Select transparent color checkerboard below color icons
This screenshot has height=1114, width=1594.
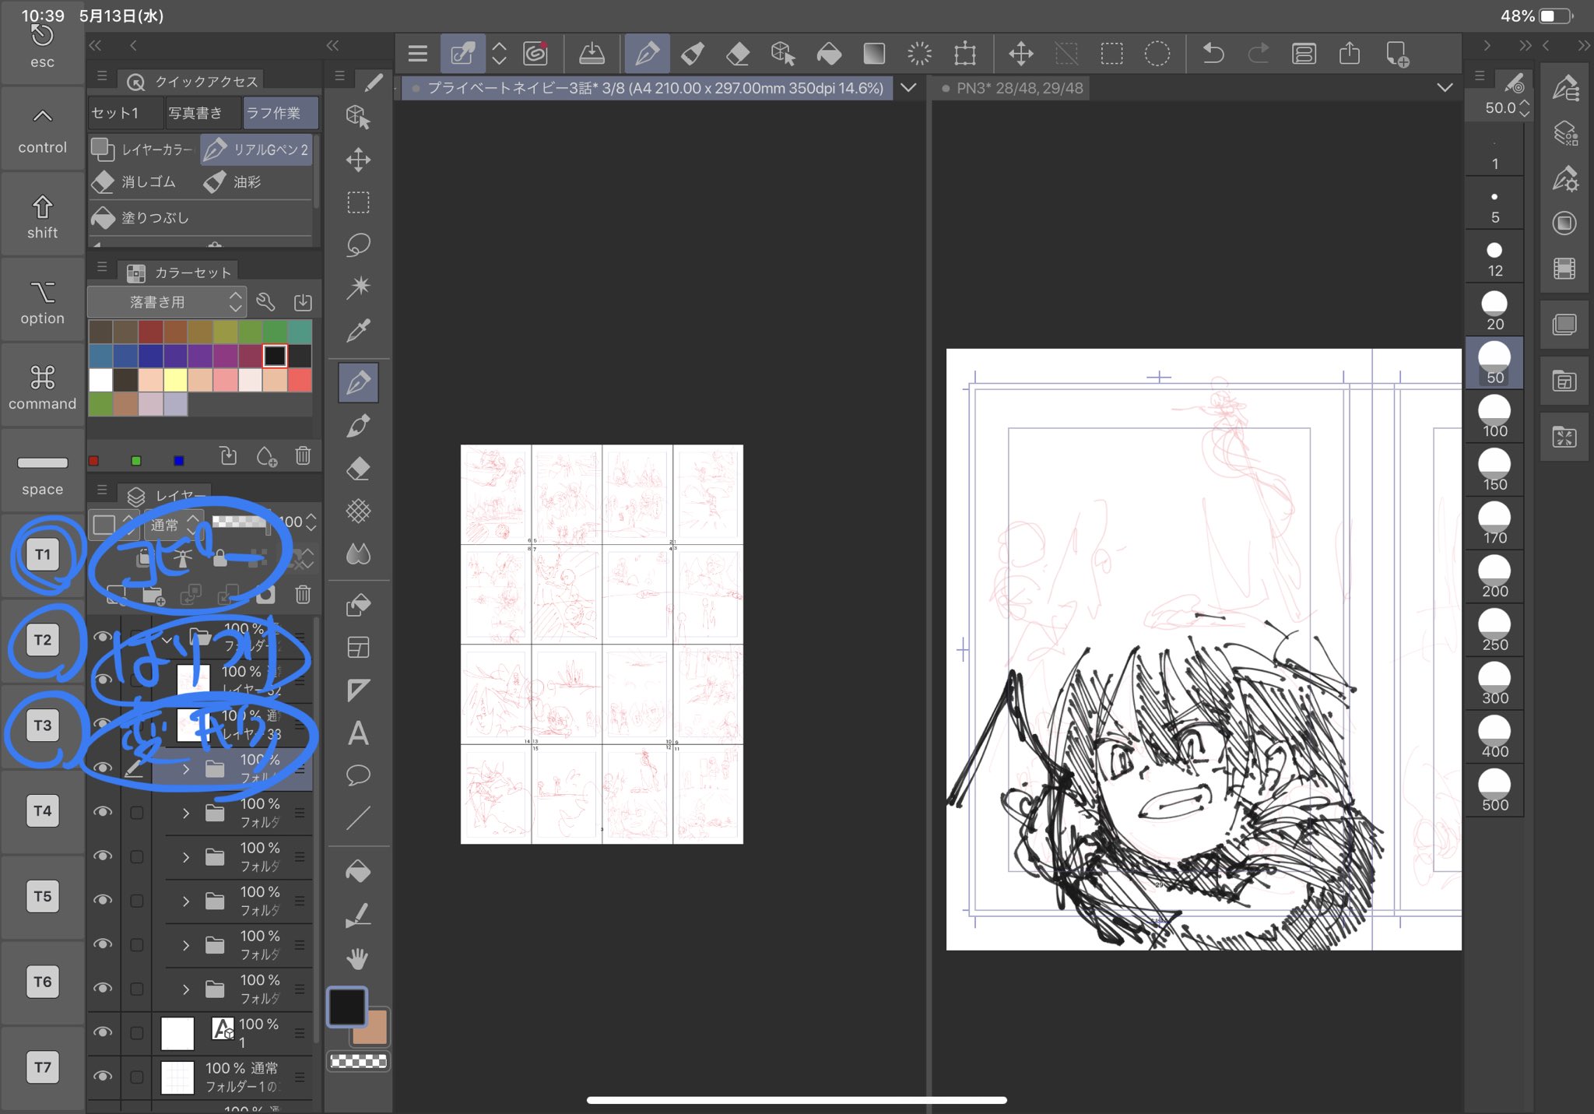click(x=358, y=1061)
